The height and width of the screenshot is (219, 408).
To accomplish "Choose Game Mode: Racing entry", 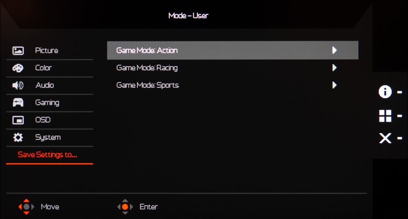I will coord(233,68).
